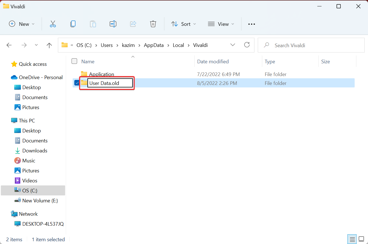Click OS (C:) in the address path

84,45
